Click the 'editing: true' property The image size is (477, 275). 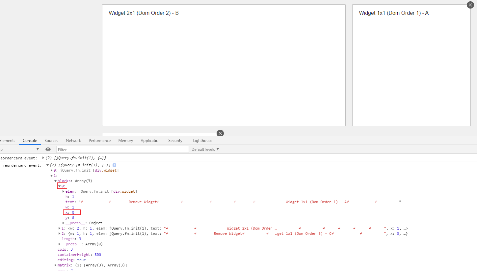(x=72, y=260)
